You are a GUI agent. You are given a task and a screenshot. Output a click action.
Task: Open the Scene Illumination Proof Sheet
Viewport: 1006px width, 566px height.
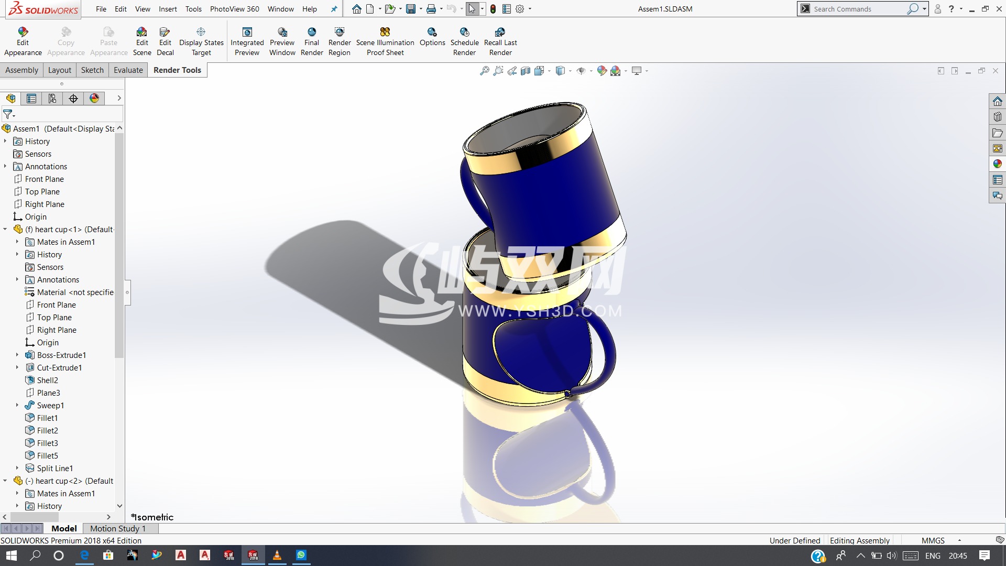385,32
